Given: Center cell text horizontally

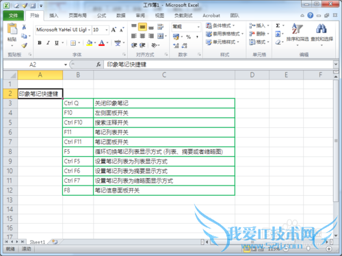Looking at the screenshot, I should pos(142,36).
